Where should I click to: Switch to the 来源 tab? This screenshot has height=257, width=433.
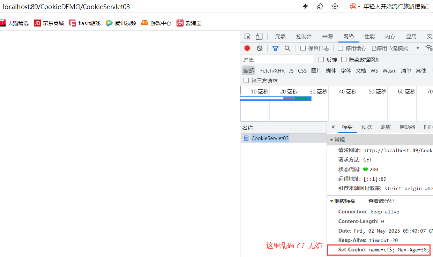328,37
